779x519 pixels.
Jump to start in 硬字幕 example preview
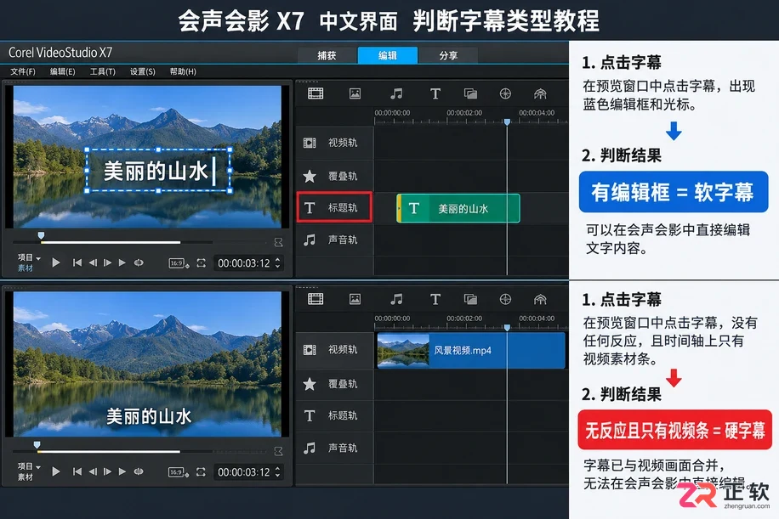coord(77,471)
